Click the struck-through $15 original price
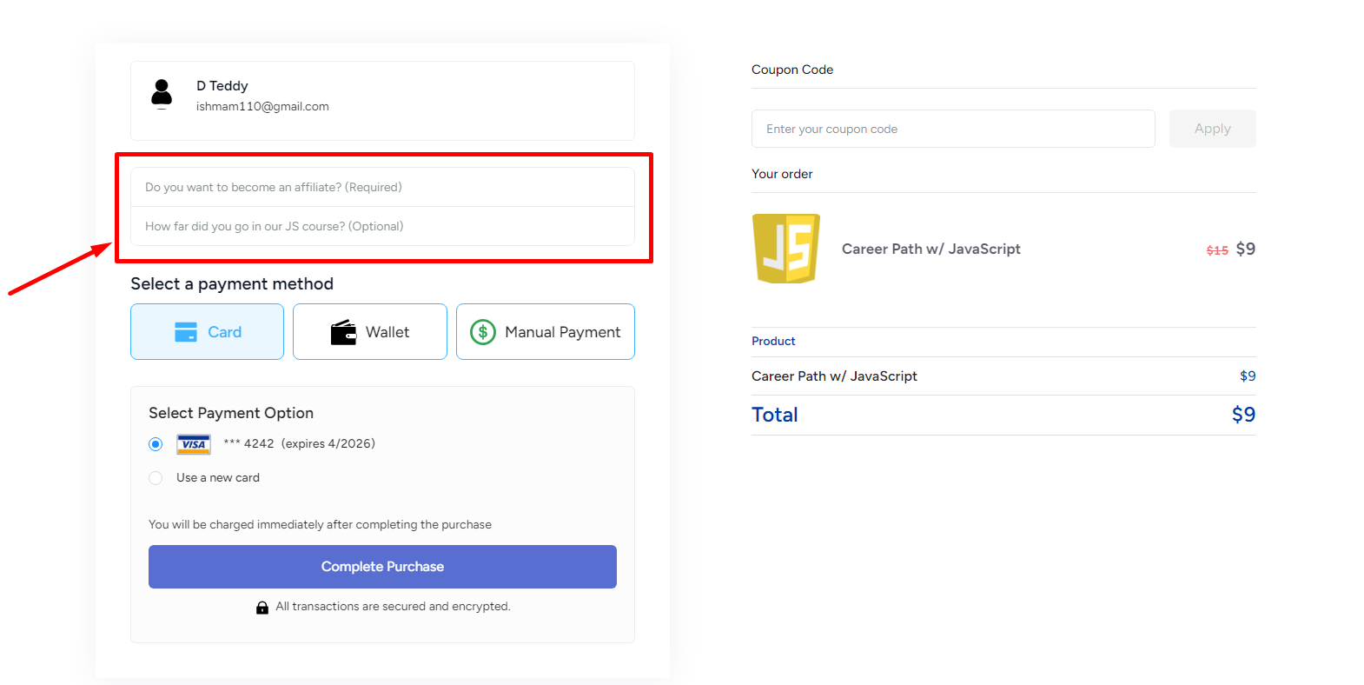 pos(1217,250)
